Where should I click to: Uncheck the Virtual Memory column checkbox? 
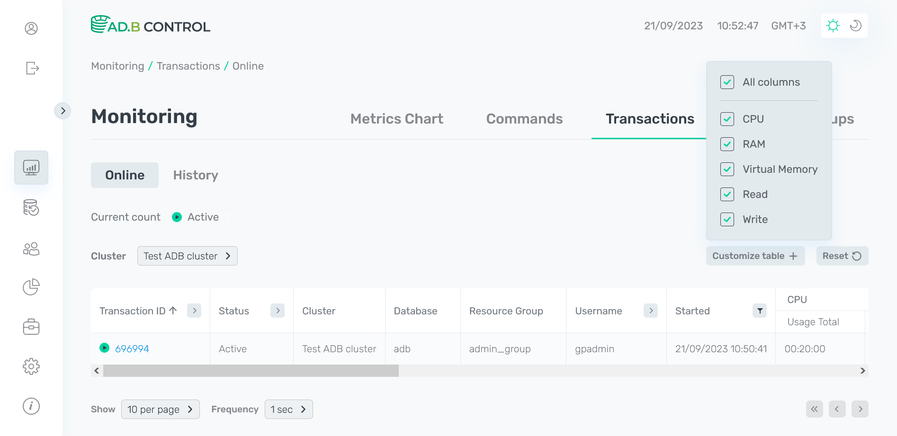click(727, 169)
